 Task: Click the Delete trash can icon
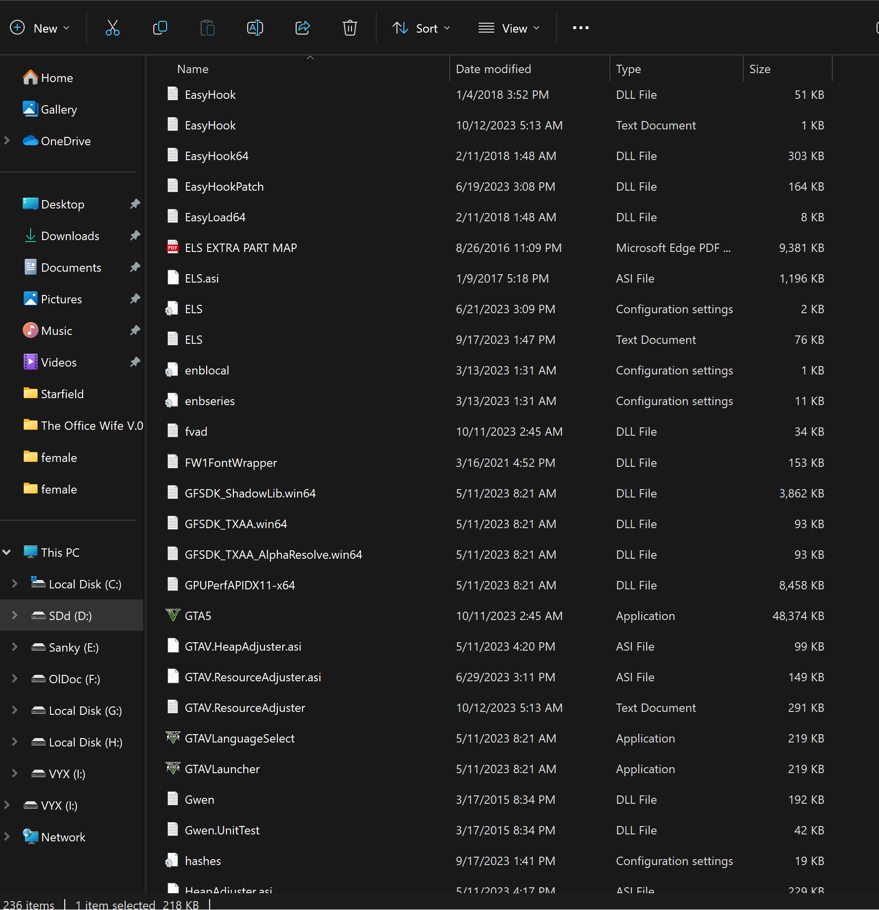350,28
